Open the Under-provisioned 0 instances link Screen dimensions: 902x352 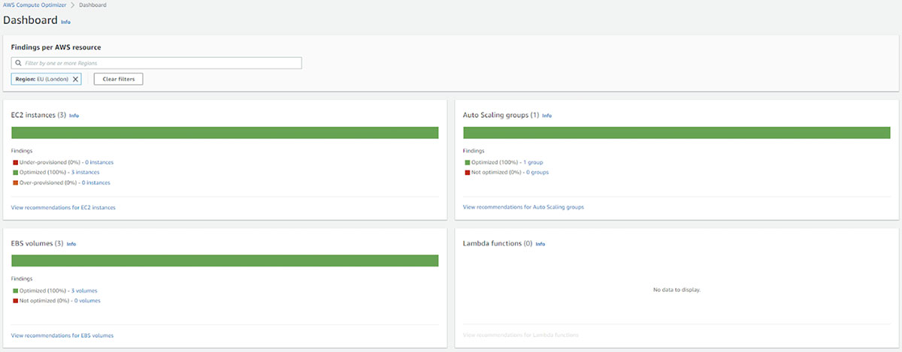(98, 162)
